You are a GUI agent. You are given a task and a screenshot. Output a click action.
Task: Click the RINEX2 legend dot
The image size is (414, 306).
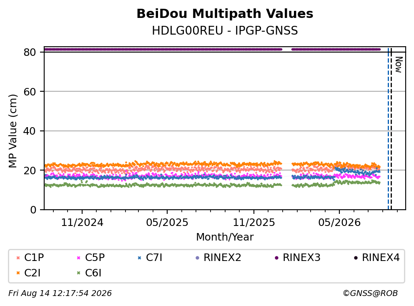[x=197, y=258]
